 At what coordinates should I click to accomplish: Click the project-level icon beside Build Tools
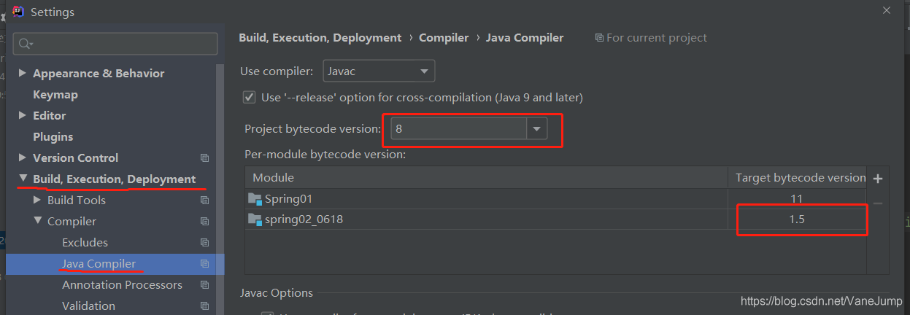pyautogui.click(x=204, y=201)
